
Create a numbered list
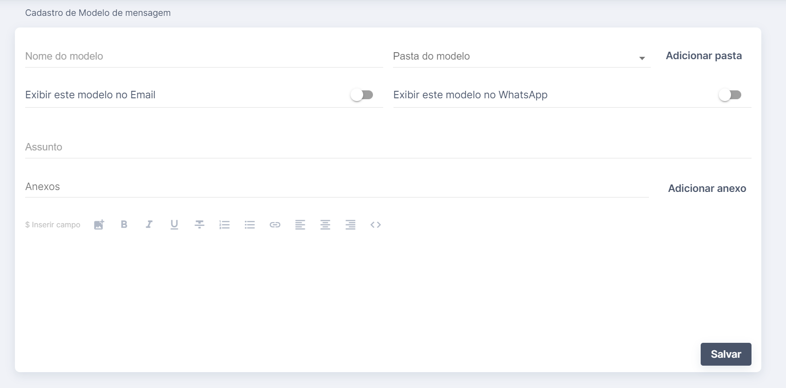(x=225, y=225)
